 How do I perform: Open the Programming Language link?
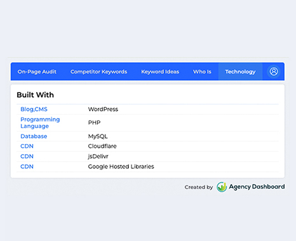[40, 123]
